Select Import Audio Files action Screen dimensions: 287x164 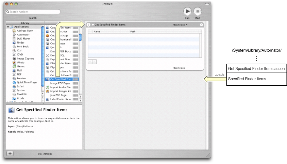pyautogui.click(x=60, y=87)
